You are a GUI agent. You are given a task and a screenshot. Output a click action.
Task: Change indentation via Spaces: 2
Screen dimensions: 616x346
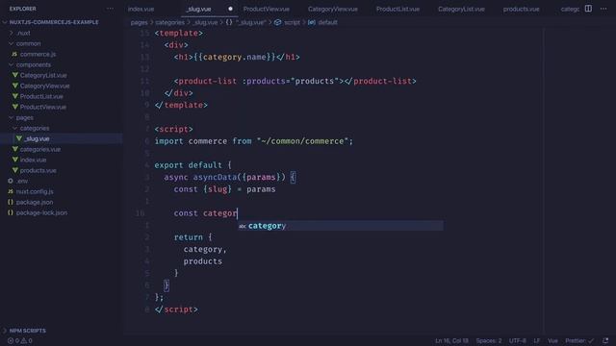point(489,341)
